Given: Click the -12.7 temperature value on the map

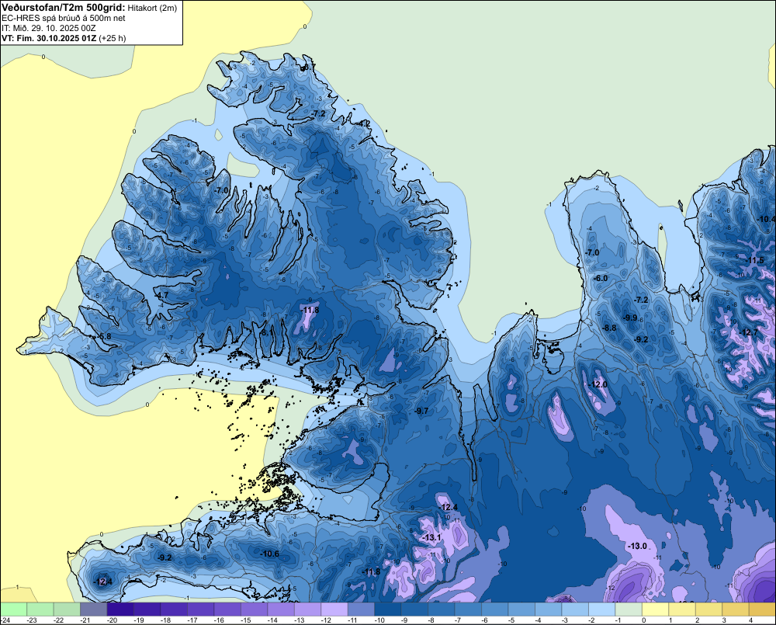Looking at the screenshot, I should tap(748, 332).
